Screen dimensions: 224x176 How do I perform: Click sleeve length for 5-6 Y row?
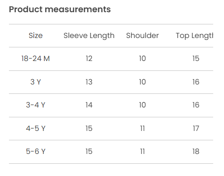click(x=89, y=152)
